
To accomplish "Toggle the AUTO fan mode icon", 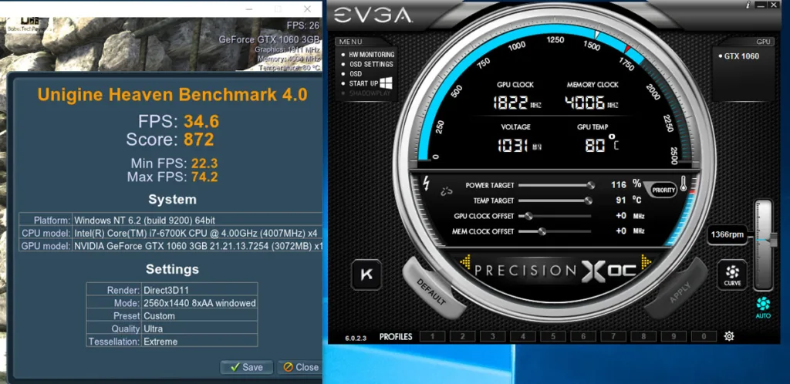I will (x=763, y=307).
